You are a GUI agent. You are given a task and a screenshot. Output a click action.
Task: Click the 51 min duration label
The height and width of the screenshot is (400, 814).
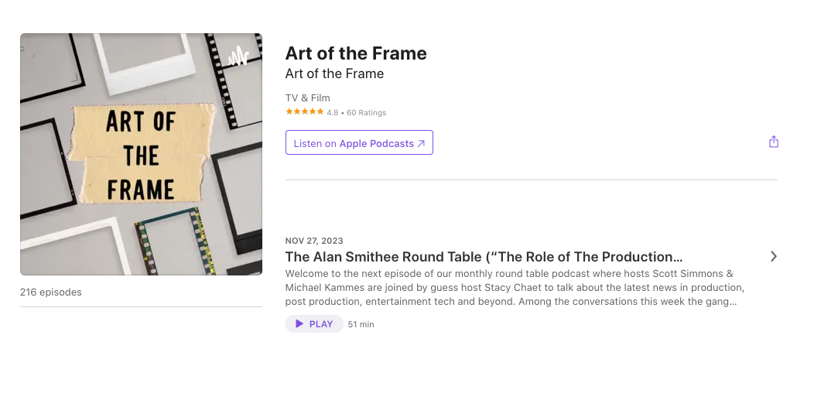pos(361,325)
